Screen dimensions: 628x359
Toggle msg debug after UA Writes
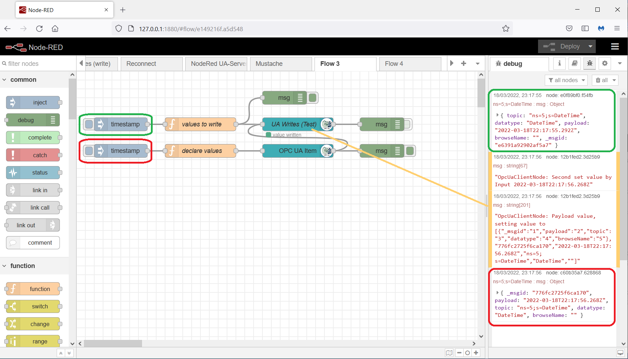[x=407, y=124]
